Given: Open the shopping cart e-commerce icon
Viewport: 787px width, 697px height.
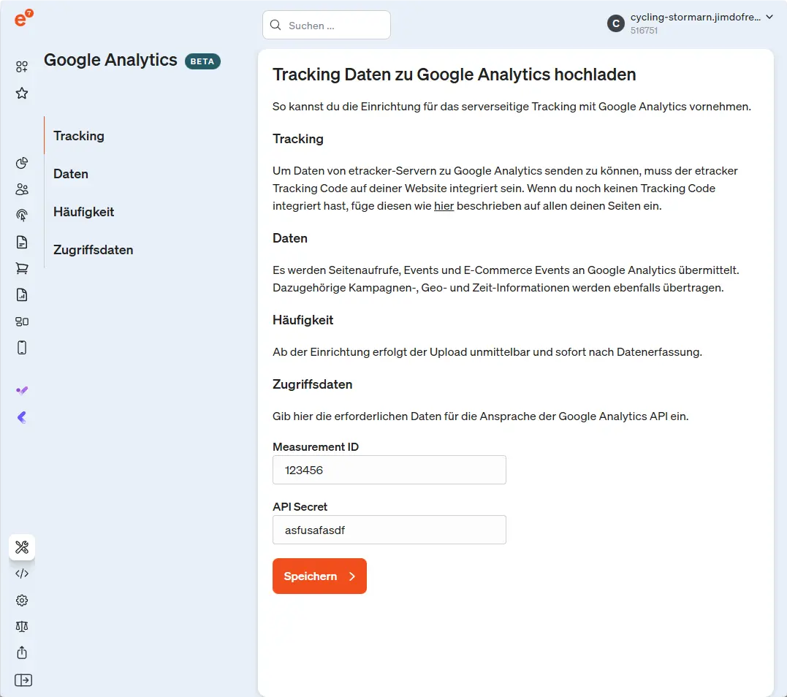Looking at the screenshot, I should [x=22, y=268].
